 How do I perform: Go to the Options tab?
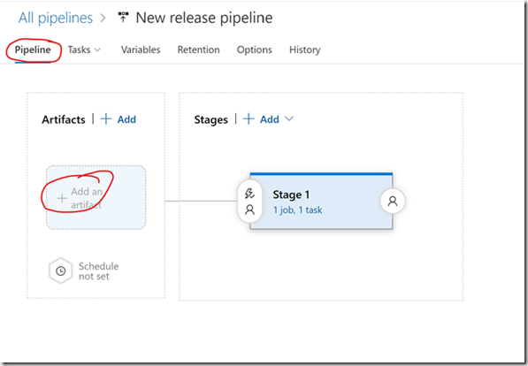pos(254,50)
